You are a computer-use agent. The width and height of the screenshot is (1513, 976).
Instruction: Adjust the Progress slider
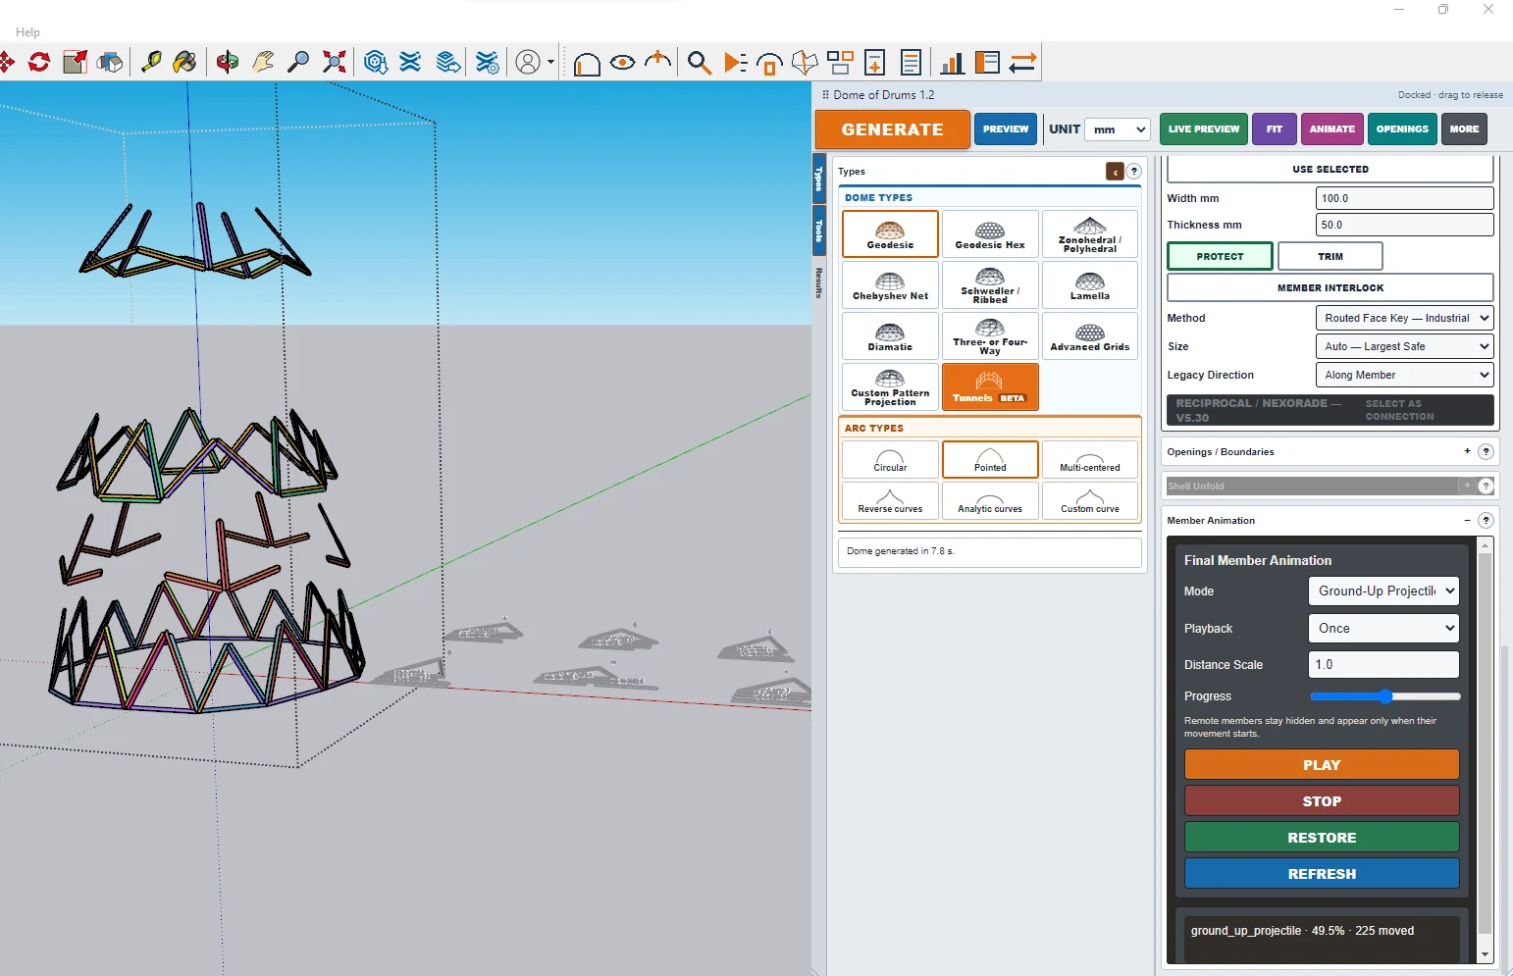(x=1385, y=696)
